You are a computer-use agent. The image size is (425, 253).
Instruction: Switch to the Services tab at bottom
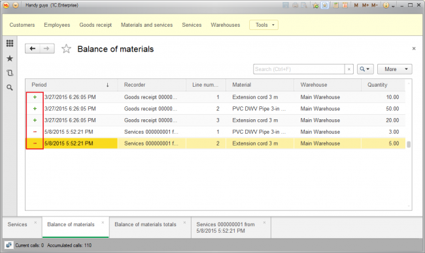(18, 224)
